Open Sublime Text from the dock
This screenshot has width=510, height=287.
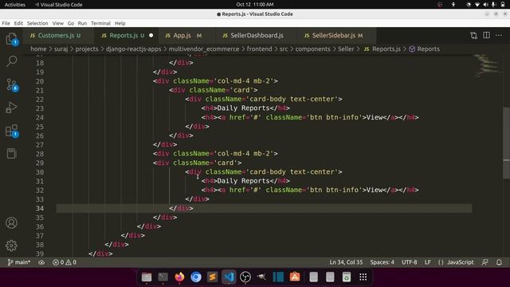pyautogui.click(x=213, y=277)
